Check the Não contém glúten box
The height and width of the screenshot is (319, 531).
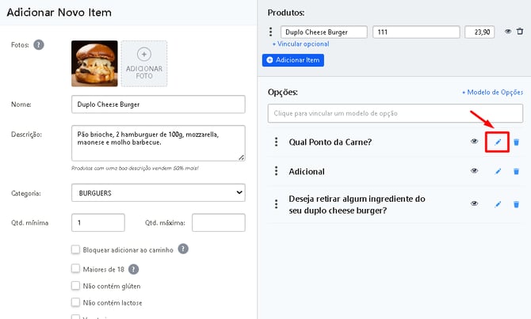tap(76, 286)
